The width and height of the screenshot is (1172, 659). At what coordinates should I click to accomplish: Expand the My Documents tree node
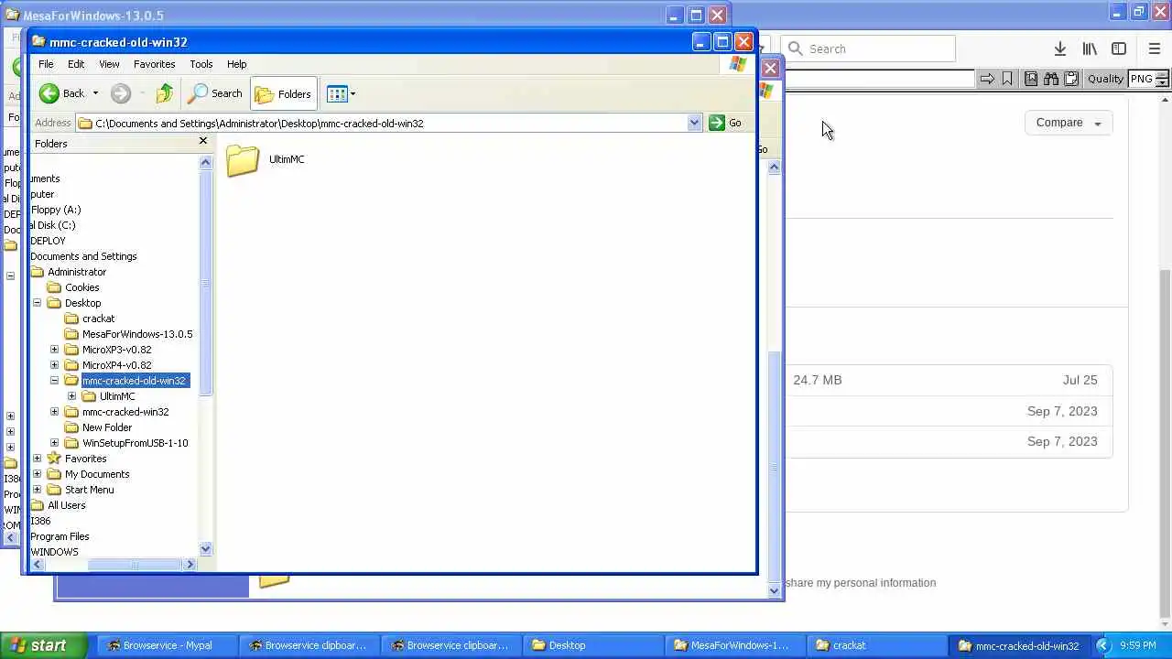point(37,474)
